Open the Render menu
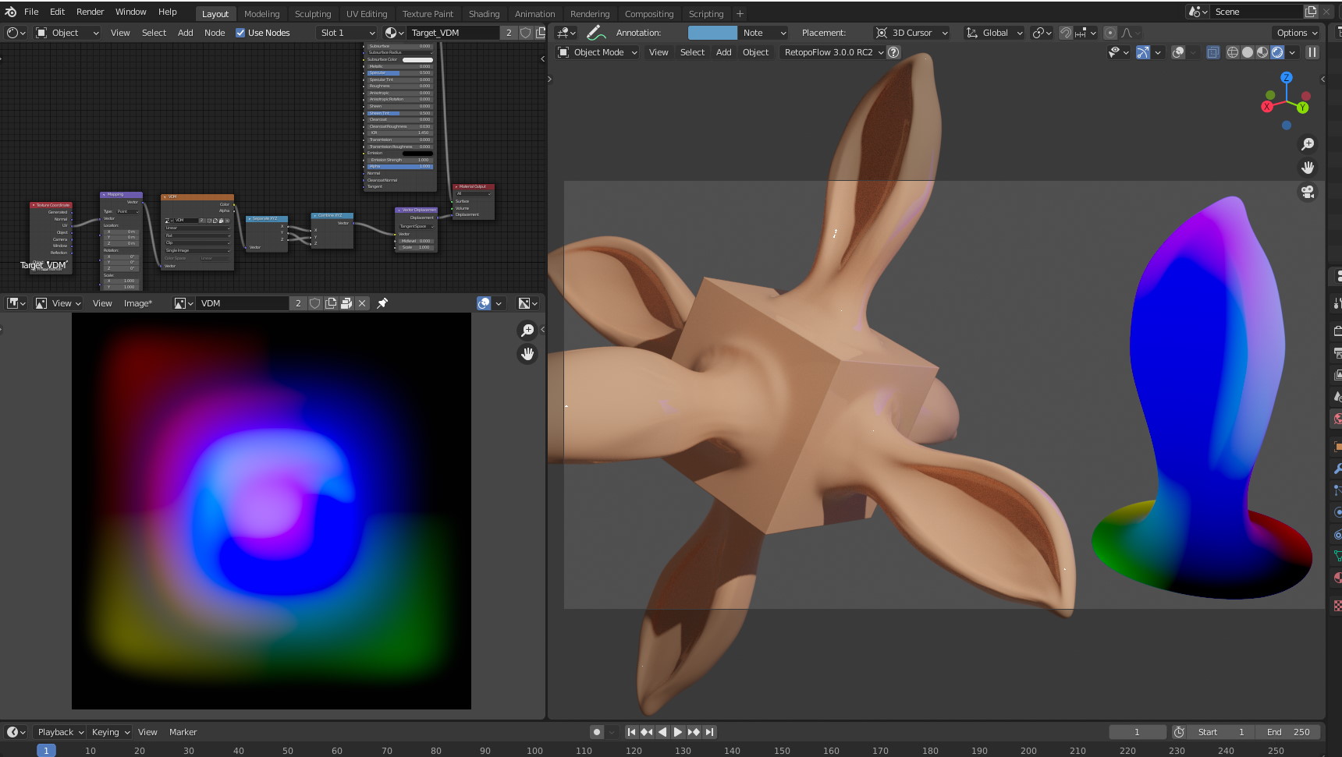The width and height of the screenshot is (1342, 757). click(90, 12)
